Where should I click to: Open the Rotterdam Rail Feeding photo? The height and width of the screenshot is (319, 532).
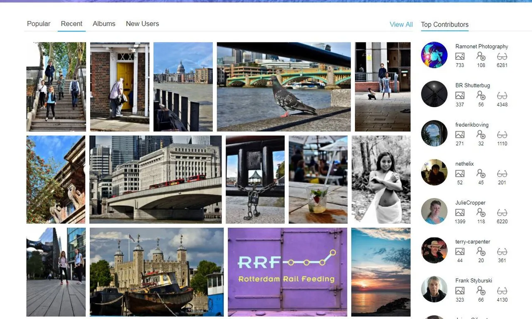(287, 272)
